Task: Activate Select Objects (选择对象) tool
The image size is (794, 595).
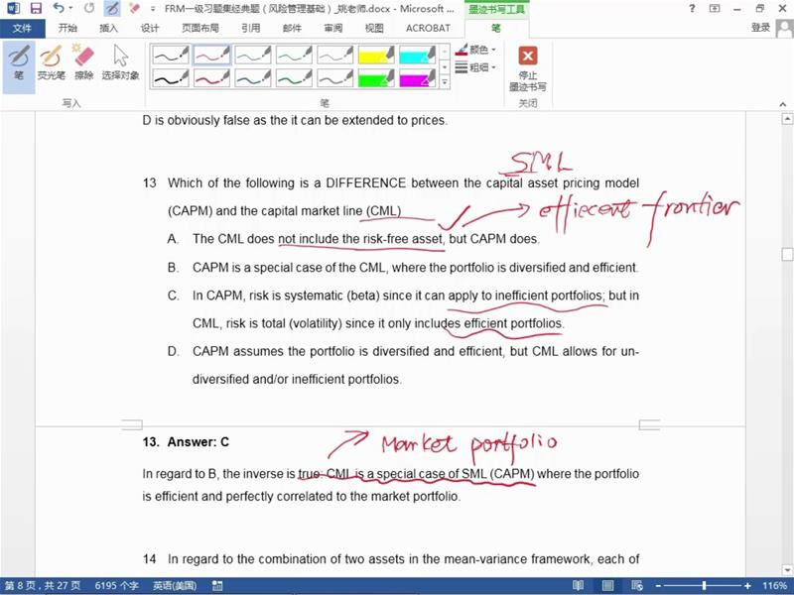Action: (121, 61)
